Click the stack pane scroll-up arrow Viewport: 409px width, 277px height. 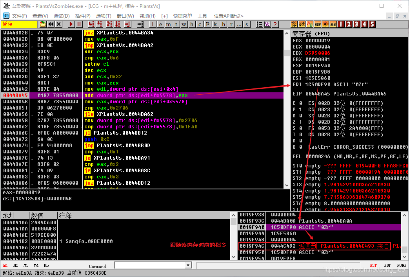[404, 215]
